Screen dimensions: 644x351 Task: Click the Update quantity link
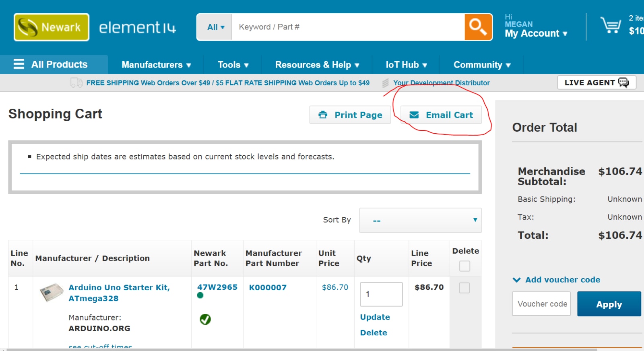(375, 317)
